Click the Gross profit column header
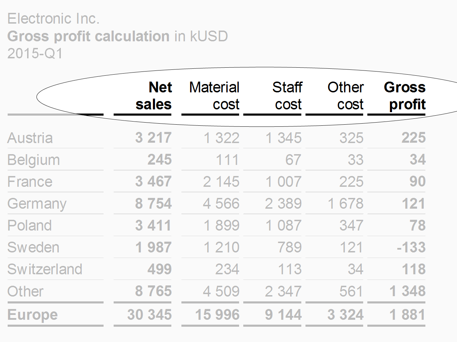The height and width of the screenshot is (342, 457). pos(405,96)
